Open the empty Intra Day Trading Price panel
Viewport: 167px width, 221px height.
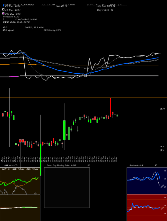[67, 188]
